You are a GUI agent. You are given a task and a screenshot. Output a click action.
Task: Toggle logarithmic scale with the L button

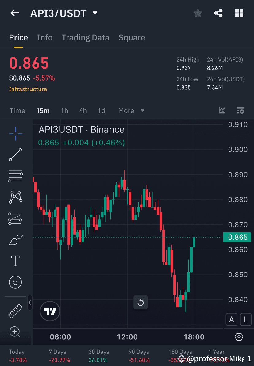[246, 319]
